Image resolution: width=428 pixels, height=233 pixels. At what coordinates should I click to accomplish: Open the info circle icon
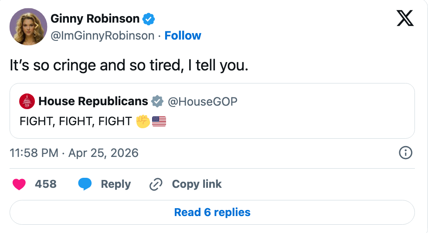tap(405, 153)
